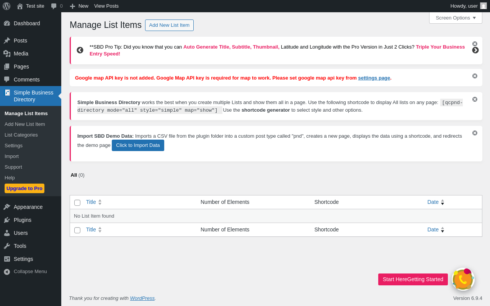This screenshot has width=490, height=306.
Task: Click the Tools wrench icon
Action: 7,246
